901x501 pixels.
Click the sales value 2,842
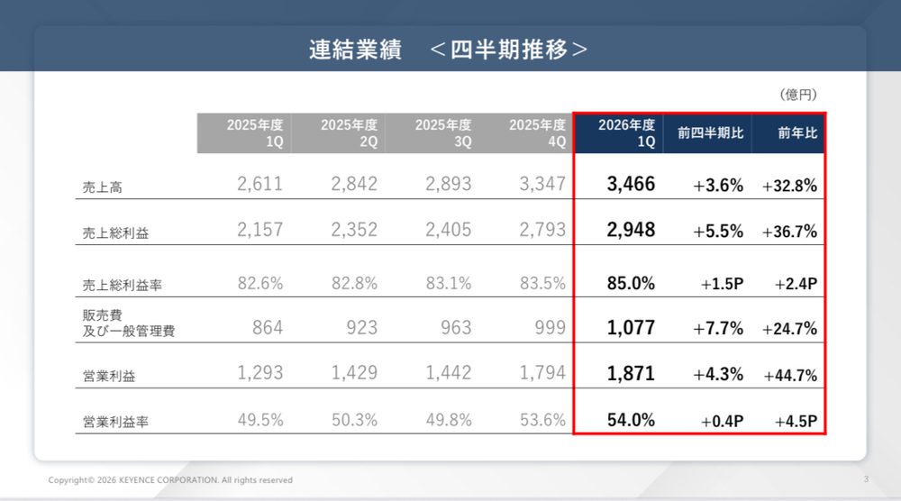(354, 184)
